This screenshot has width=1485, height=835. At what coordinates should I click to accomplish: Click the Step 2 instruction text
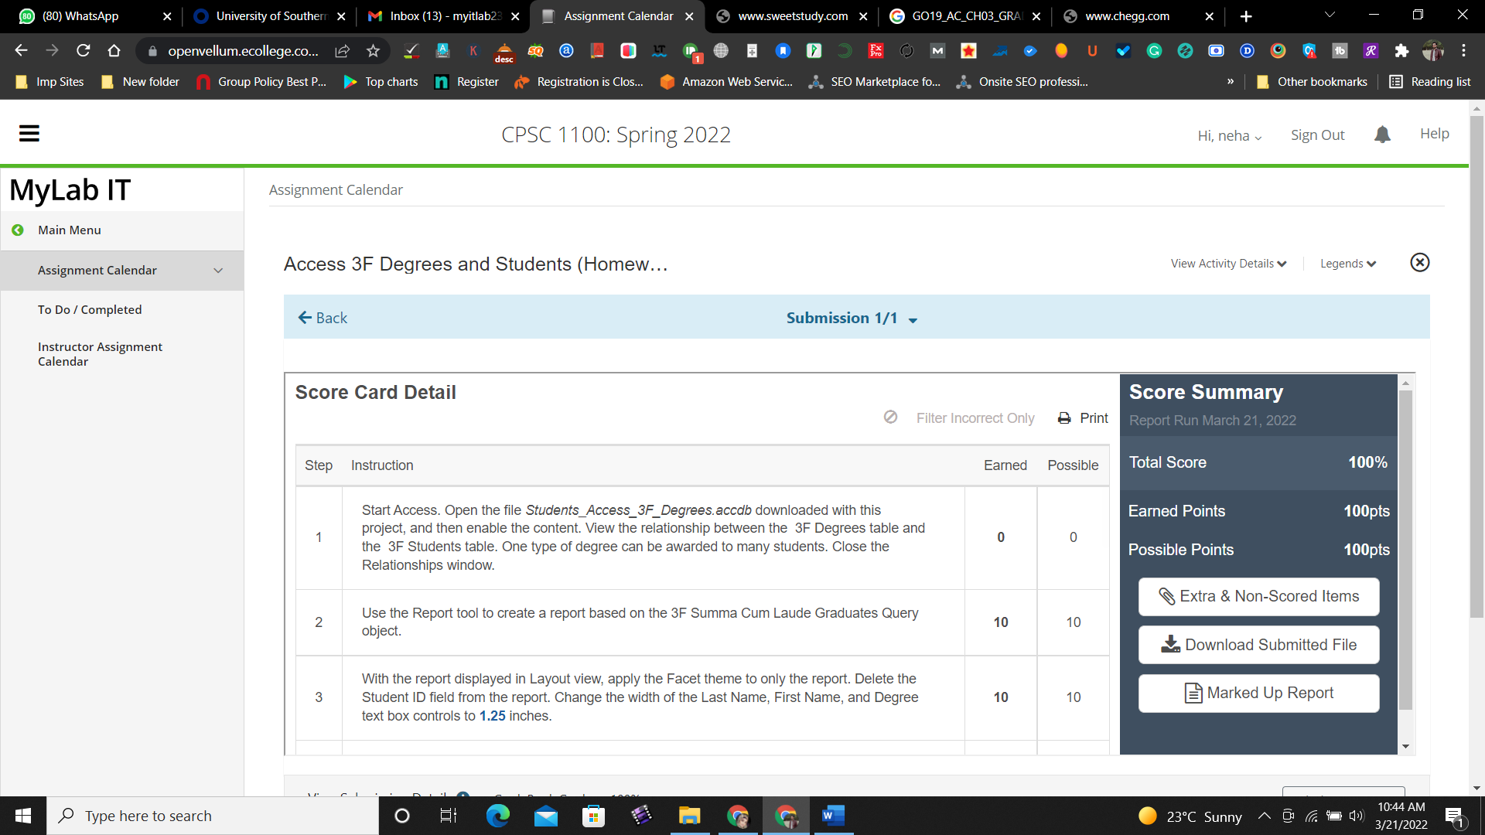click(640, 622)
